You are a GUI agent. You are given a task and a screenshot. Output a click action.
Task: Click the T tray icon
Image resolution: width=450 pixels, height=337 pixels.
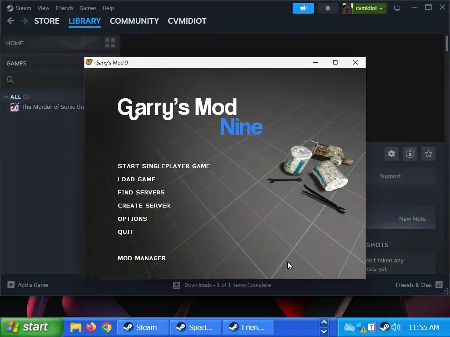371,327
